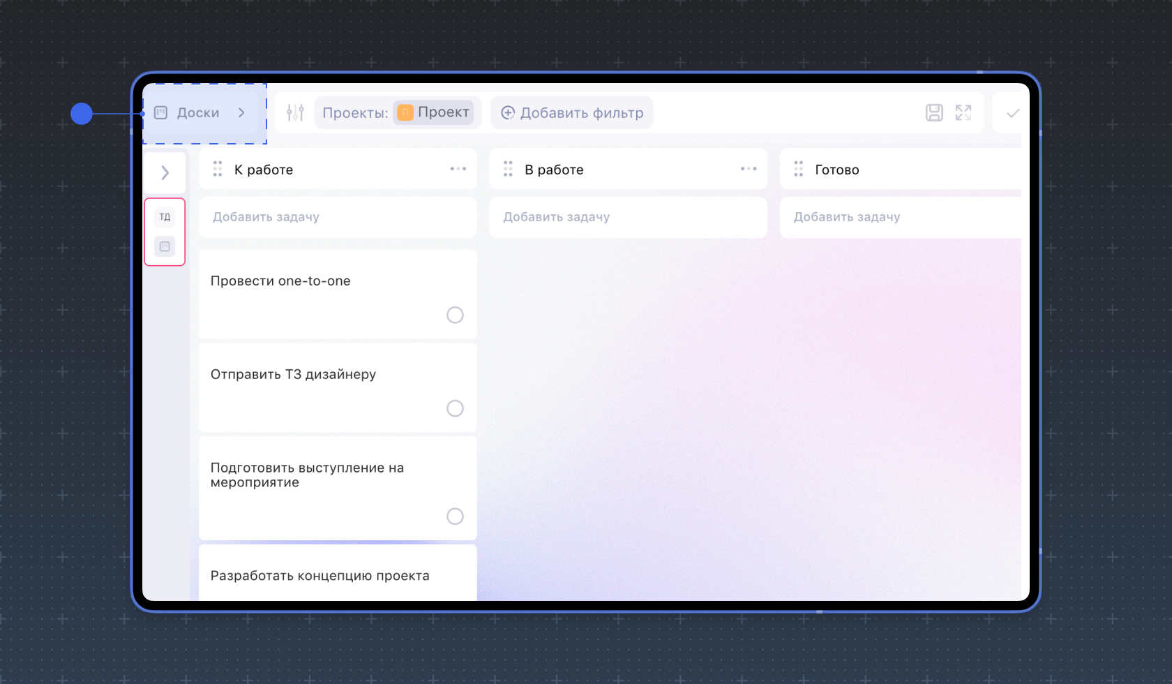Viewport: 1172px width, 684px height.
Task: Click the Добавить фильтр button
Action: 572,113
